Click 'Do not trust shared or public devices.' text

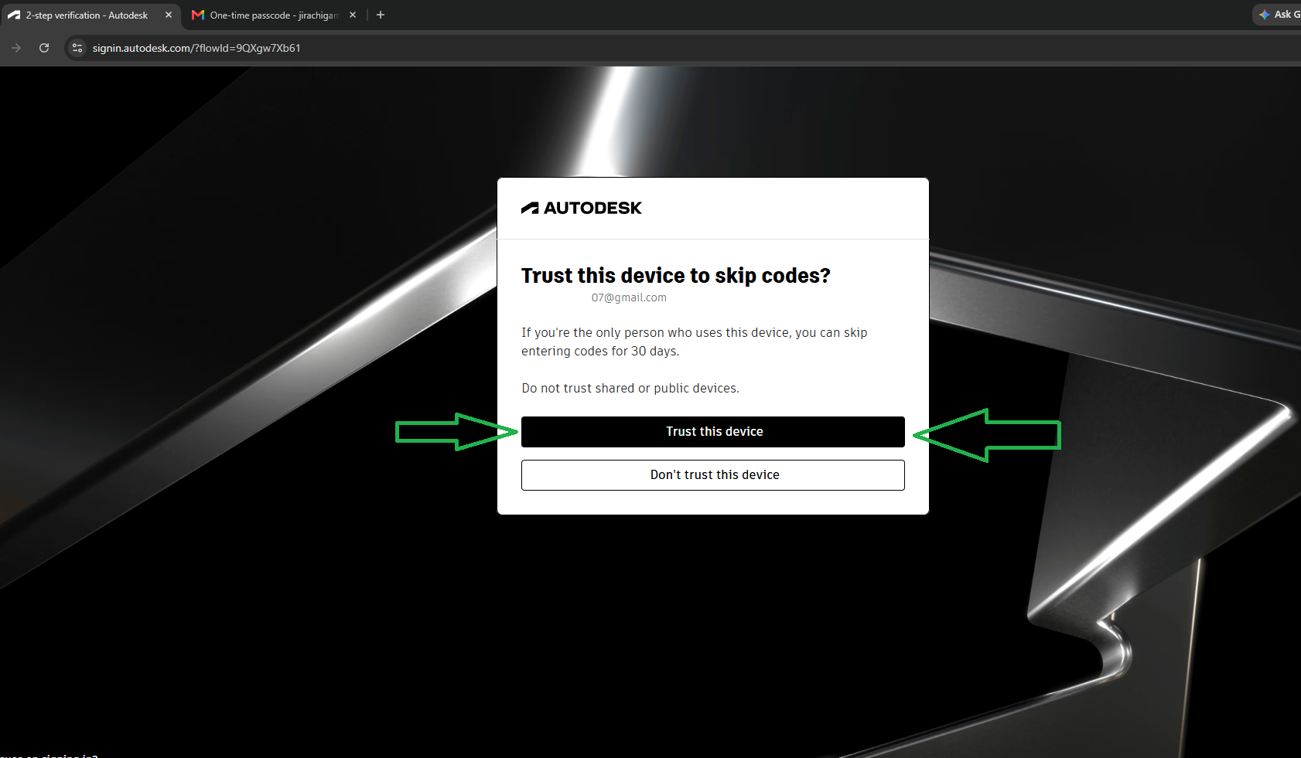[630, 388]
